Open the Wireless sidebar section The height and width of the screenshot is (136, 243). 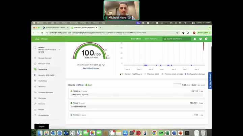click(x=42, y=87)
